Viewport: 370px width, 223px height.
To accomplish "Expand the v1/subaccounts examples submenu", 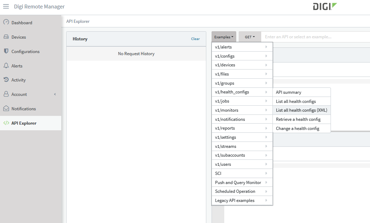I will point(242,155).
